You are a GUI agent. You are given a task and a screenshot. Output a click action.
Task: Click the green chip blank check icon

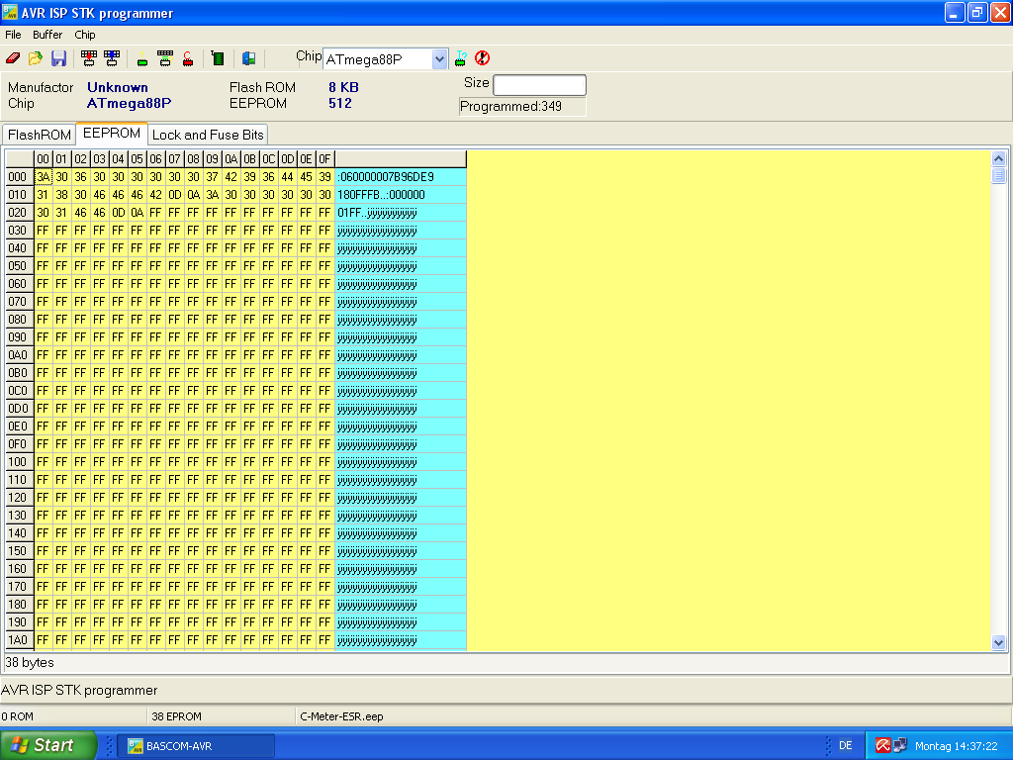point(142,58)
